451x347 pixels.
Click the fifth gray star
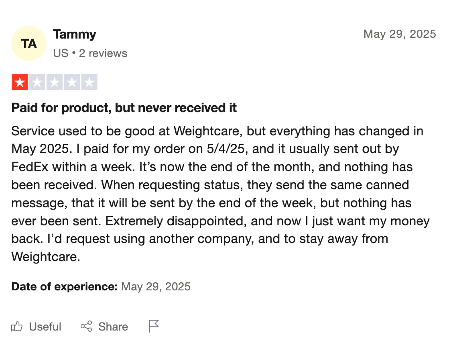click(89, 82)
